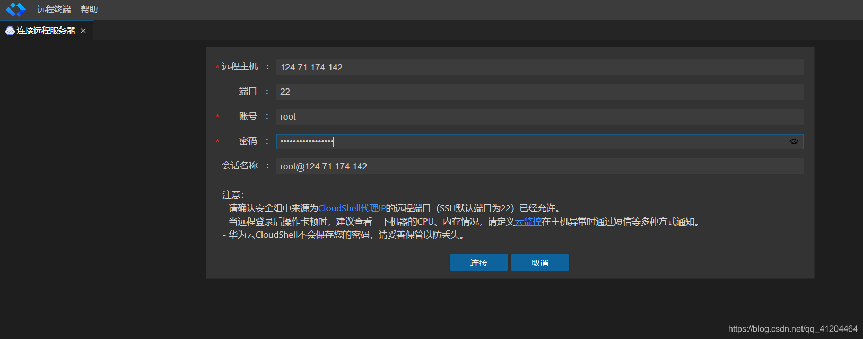The width and height of the screenshot is (863, 339).
Task: Click the note about 华为云CloudShell不会保存您的密码
Action: 345,235
